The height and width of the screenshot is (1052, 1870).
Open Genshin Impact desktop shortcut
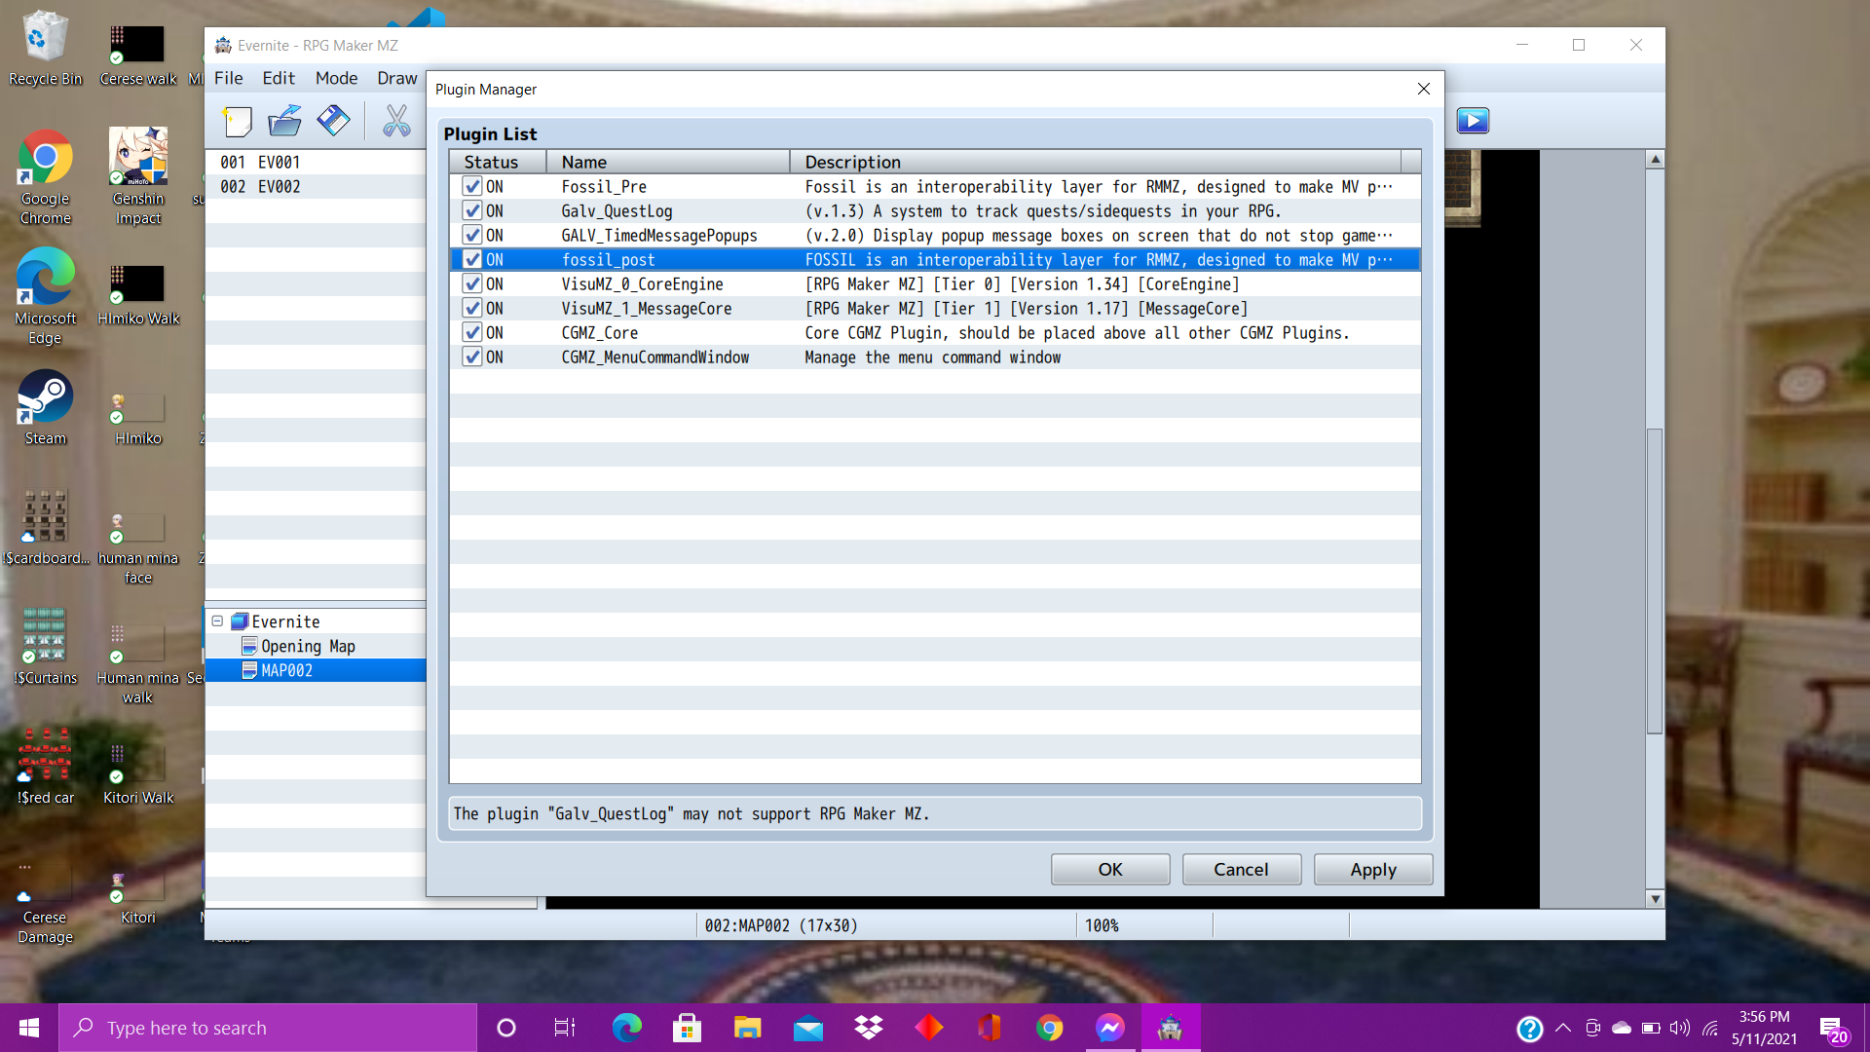point(138,177)
